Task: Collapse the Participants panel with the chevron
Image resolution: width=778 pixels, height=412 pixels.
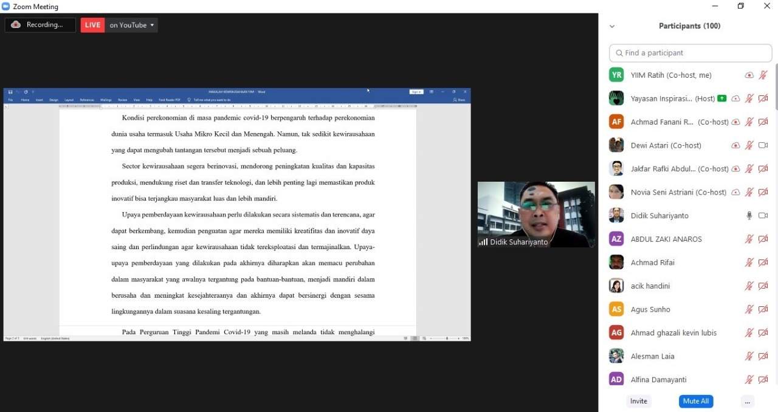Action: click(x=612, y=26)
